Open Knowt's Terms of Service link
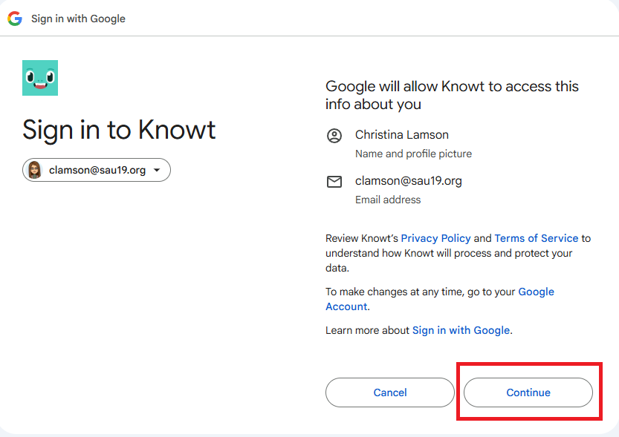The height and width of the screenshot is (437, 619). tap(536, 238)
